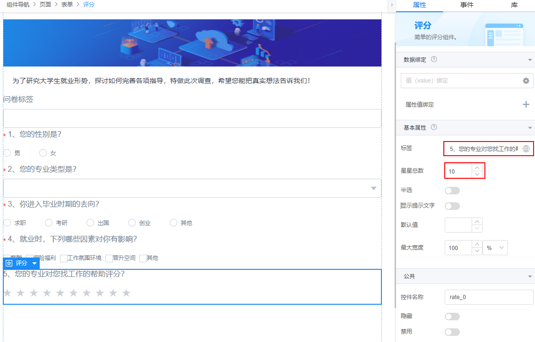
Task: Select the first rating star
Action: (x=8, y=292)
